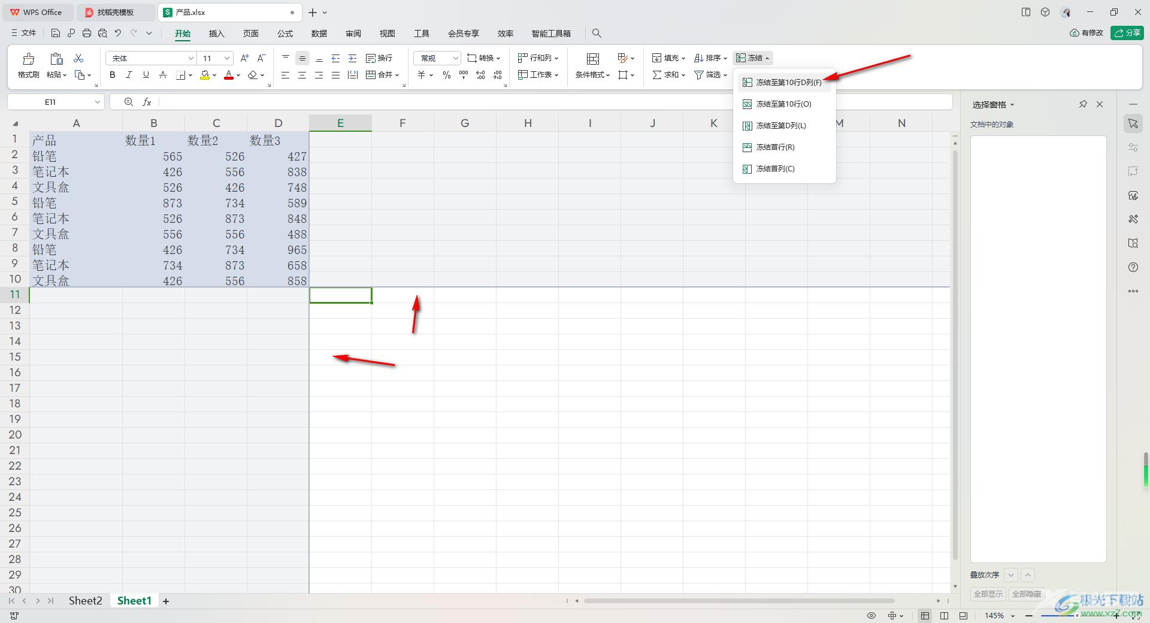
Task: Click the increase decimal places icon
Action: 480,75
